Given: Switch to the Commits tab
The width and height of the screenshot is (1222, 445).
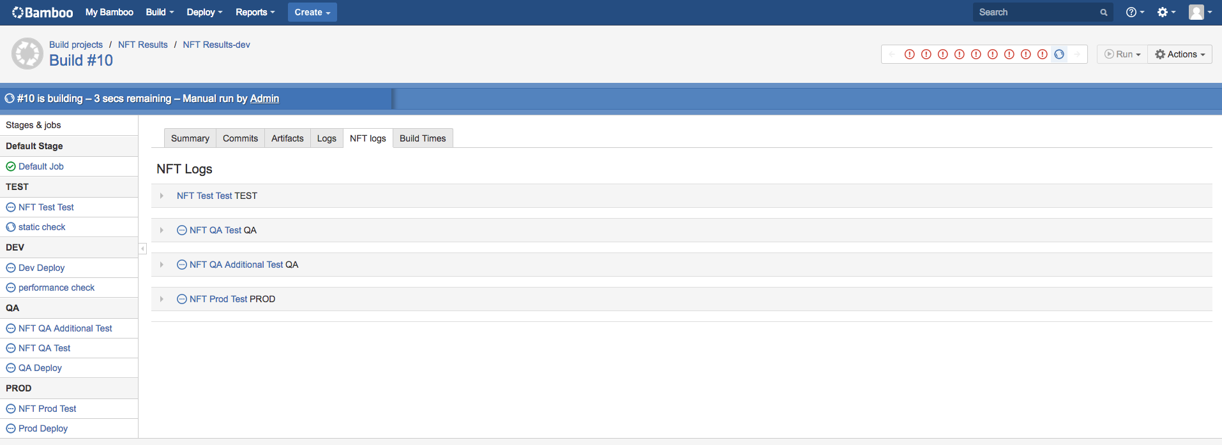Looking at the screenshot, I should [240, 138].
